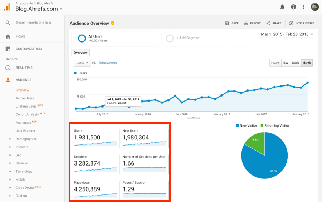Click the Google Analytics logo
The image size is (322, 202).
tap(7, 6)
